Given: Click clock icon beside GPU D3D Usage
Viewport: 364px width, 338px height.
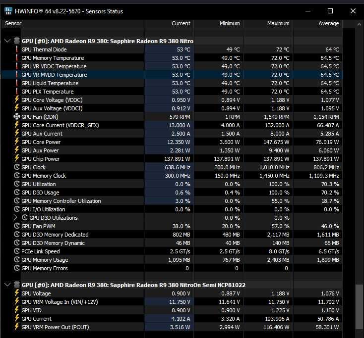Looking at the screenshot, I should click(x=17, y=193).
